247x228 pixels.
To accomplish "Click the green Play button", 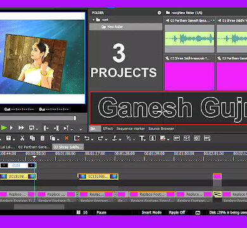I will tap(4, 128).
